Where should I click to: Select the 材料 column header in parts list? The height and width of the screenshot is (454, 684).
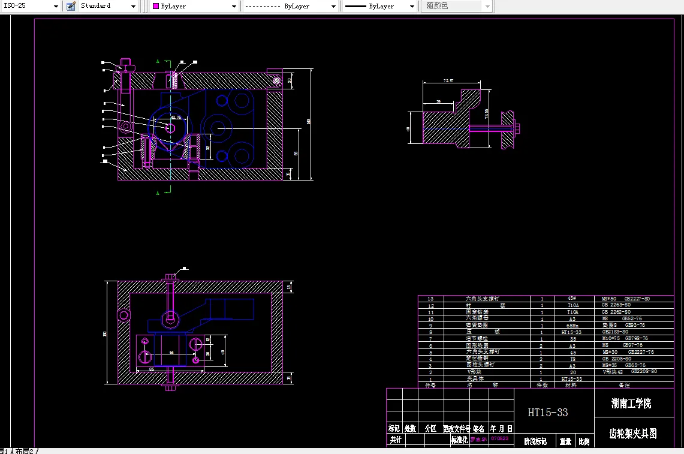coord(571,385)
